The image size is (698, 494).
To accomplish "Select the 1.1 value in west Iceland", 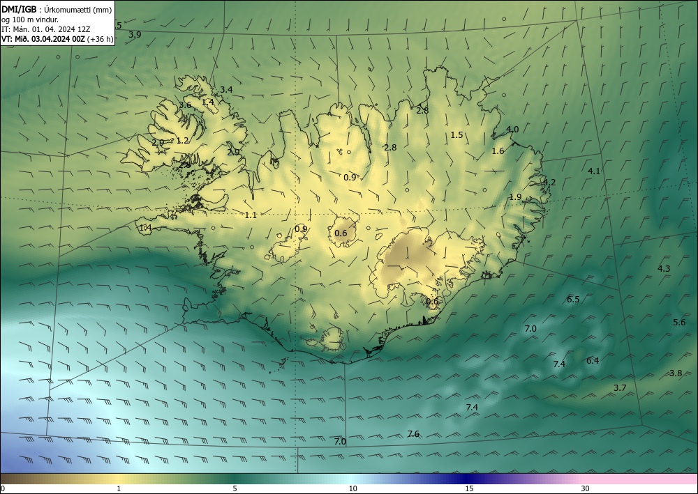I will pyautogui.click(x=251, y=215).
